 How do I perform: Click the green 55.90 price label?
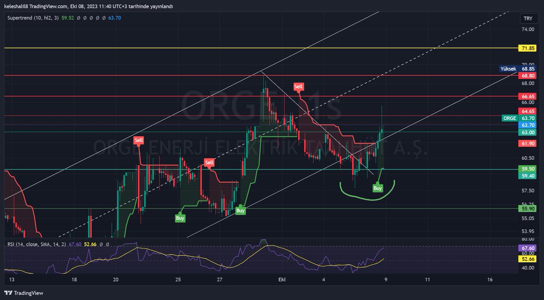pyautogui.click(x=528, y=208)
